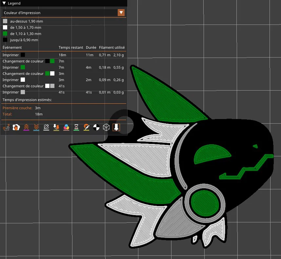Click the 'jusqu'à 0,90 mm' label
The height and width of the screenshot is (259, 281).
coord(24,40)
